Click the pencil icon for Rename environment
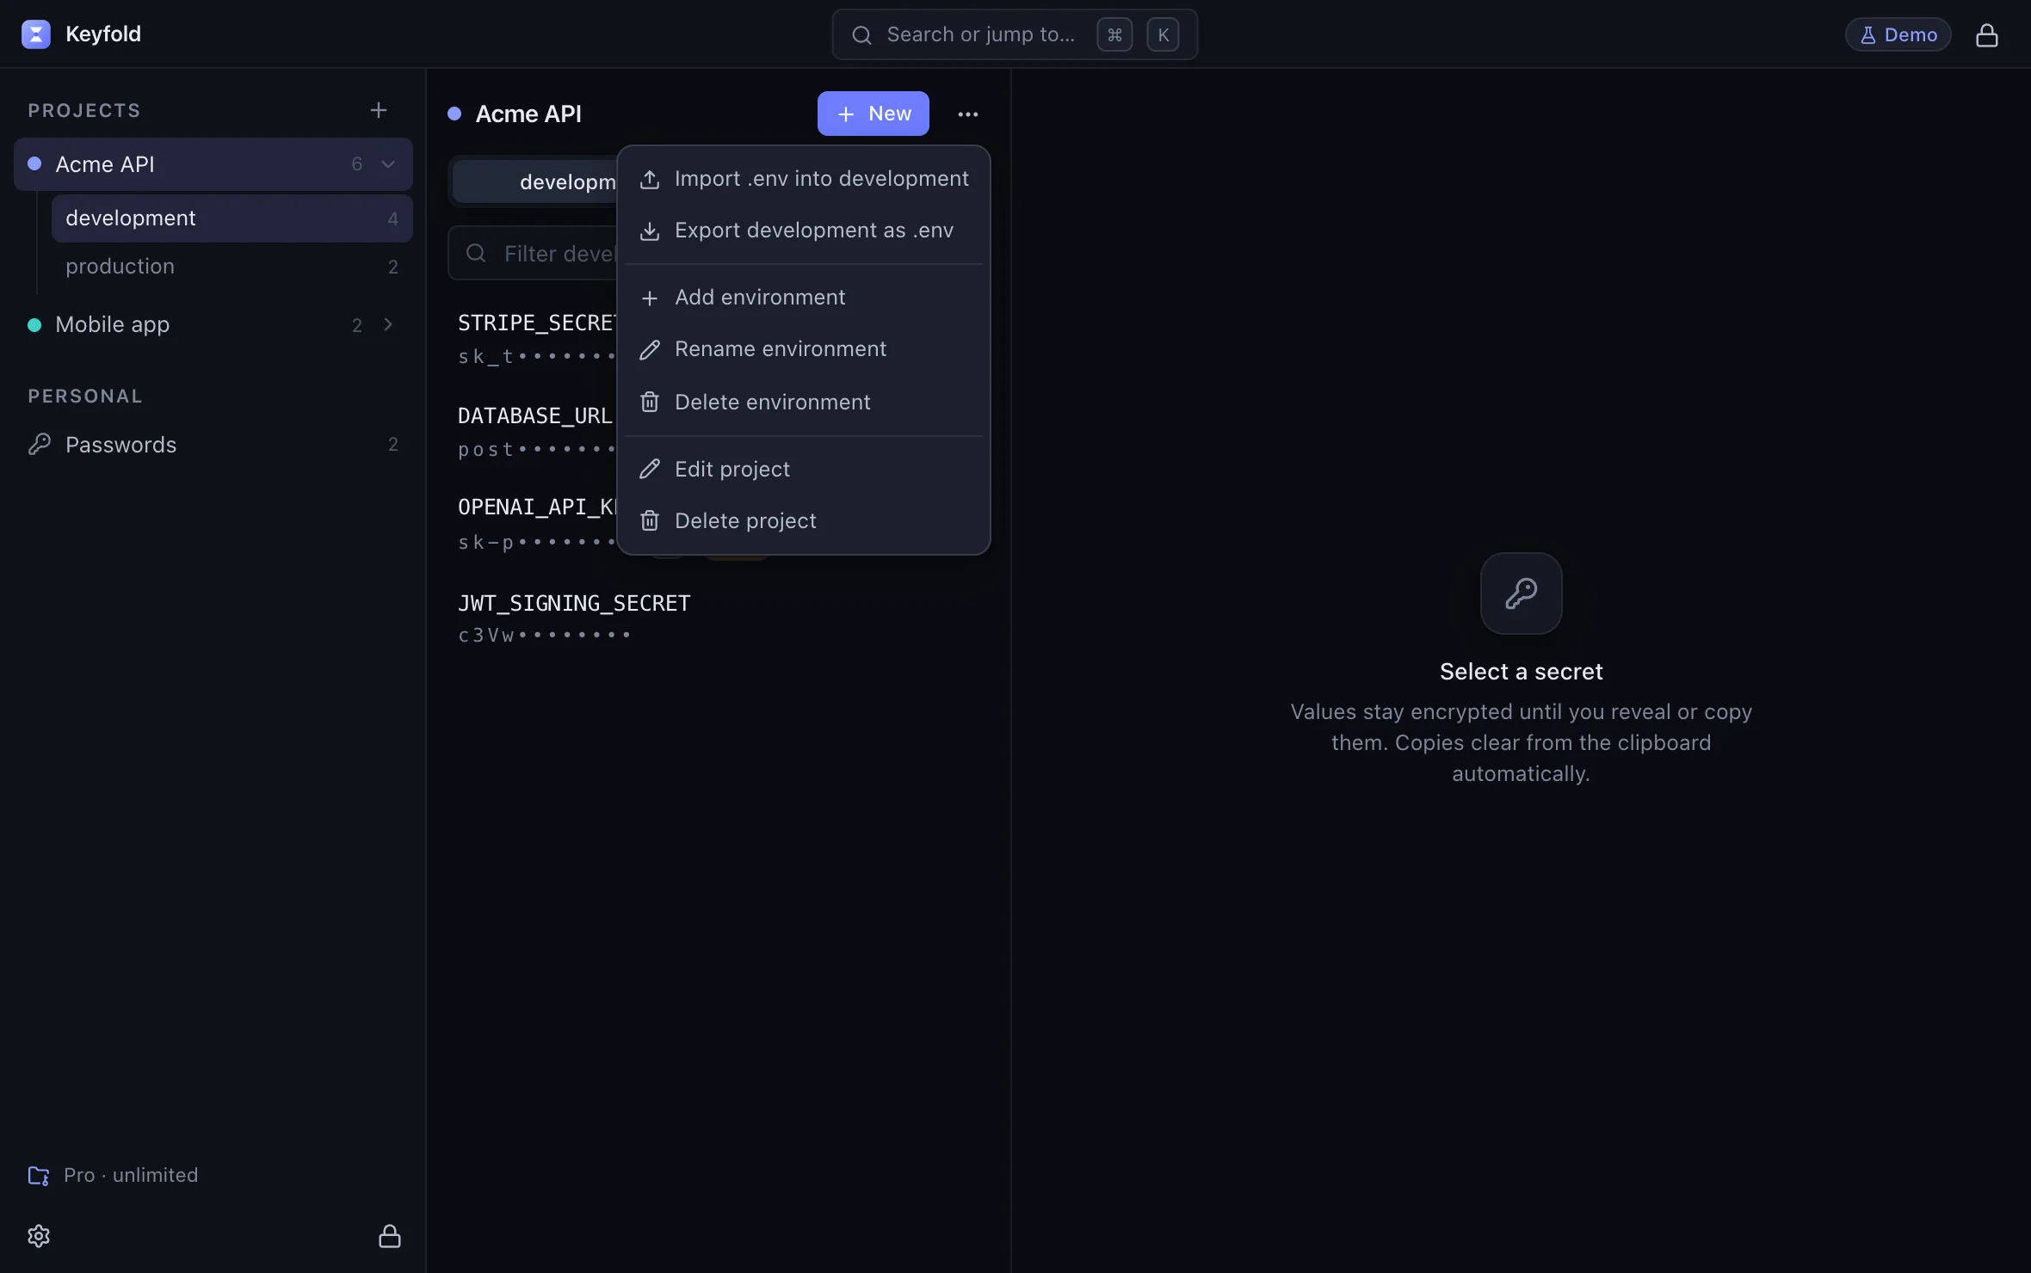Viewport: 2031px width, 1273px height. (x=650, y=349)
